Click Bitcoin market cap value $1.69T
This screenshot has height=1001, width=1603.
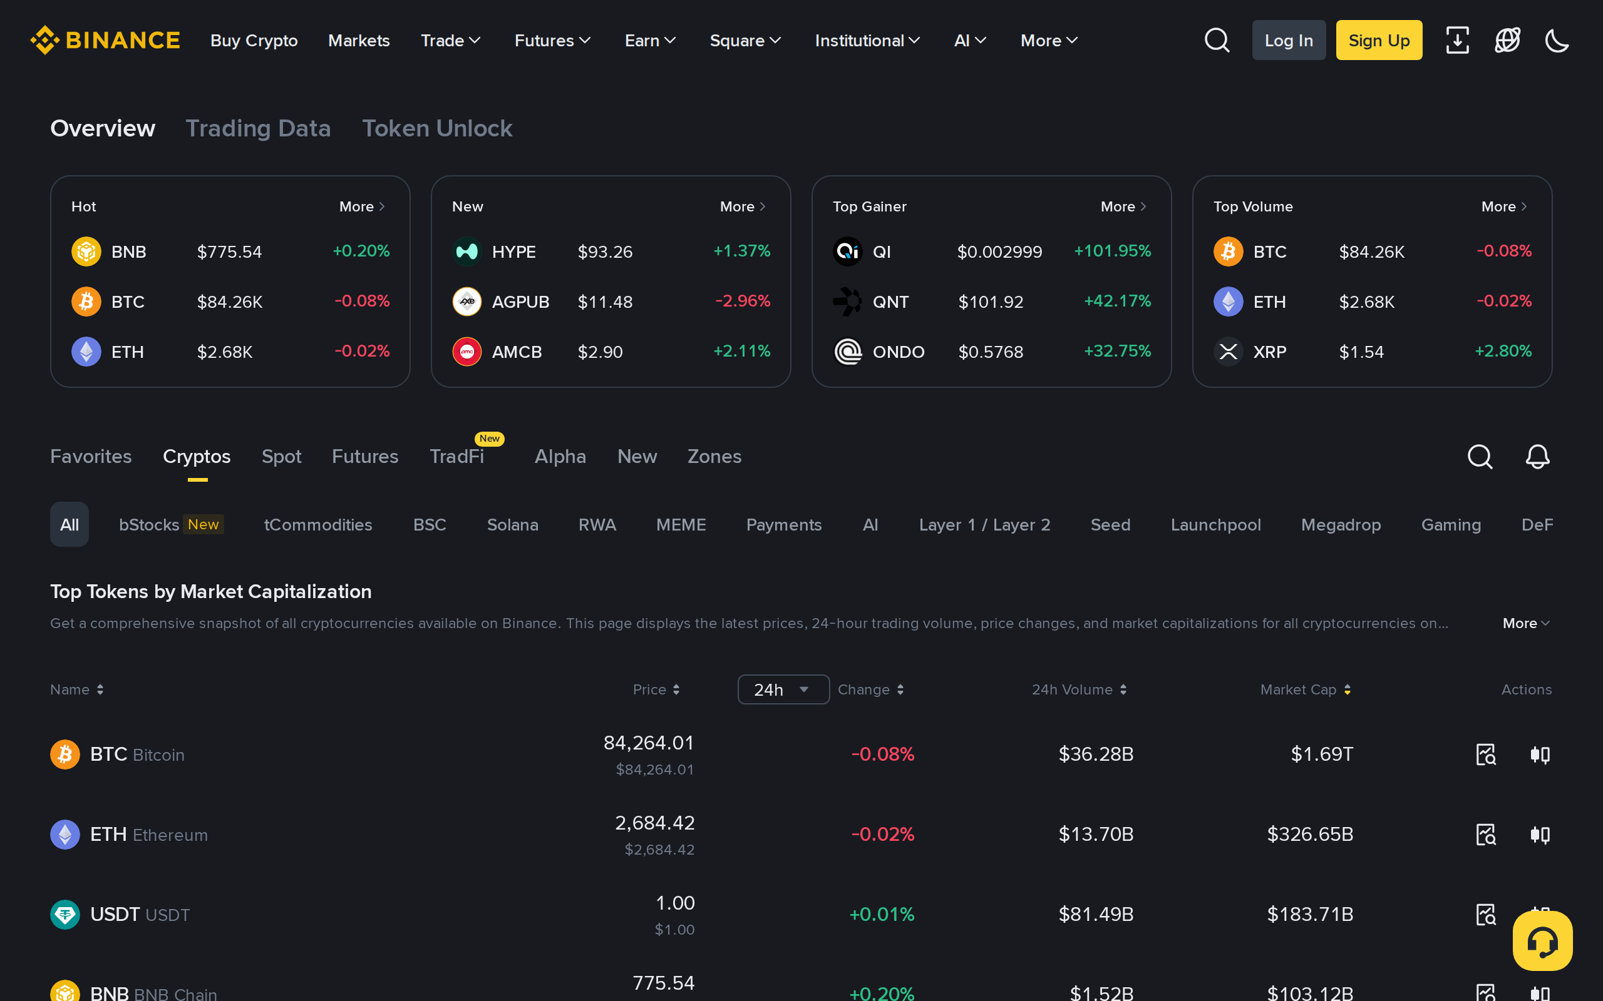[1321, 754]
